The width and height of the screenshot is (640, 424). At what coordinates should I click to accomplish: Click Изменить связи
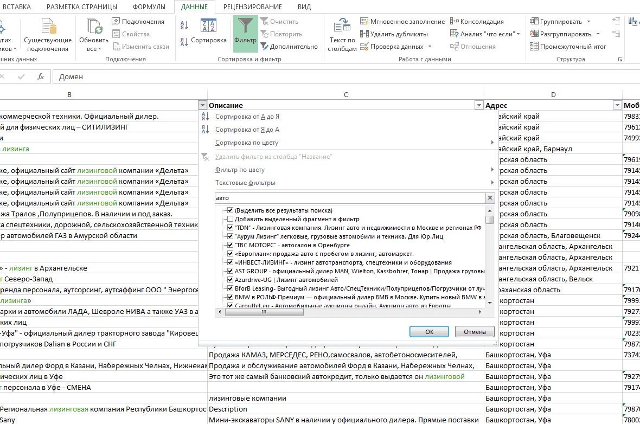[x=141, y=47]
